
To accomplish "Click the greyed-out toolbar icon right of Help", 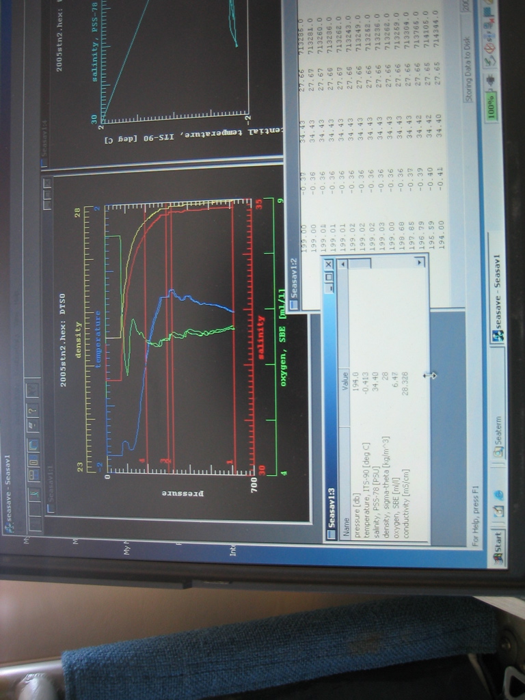I will click(x=32, y=389).
